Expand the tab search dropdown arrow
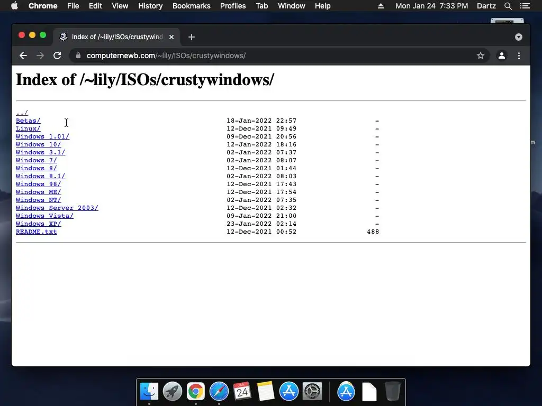 pos(519,37)
